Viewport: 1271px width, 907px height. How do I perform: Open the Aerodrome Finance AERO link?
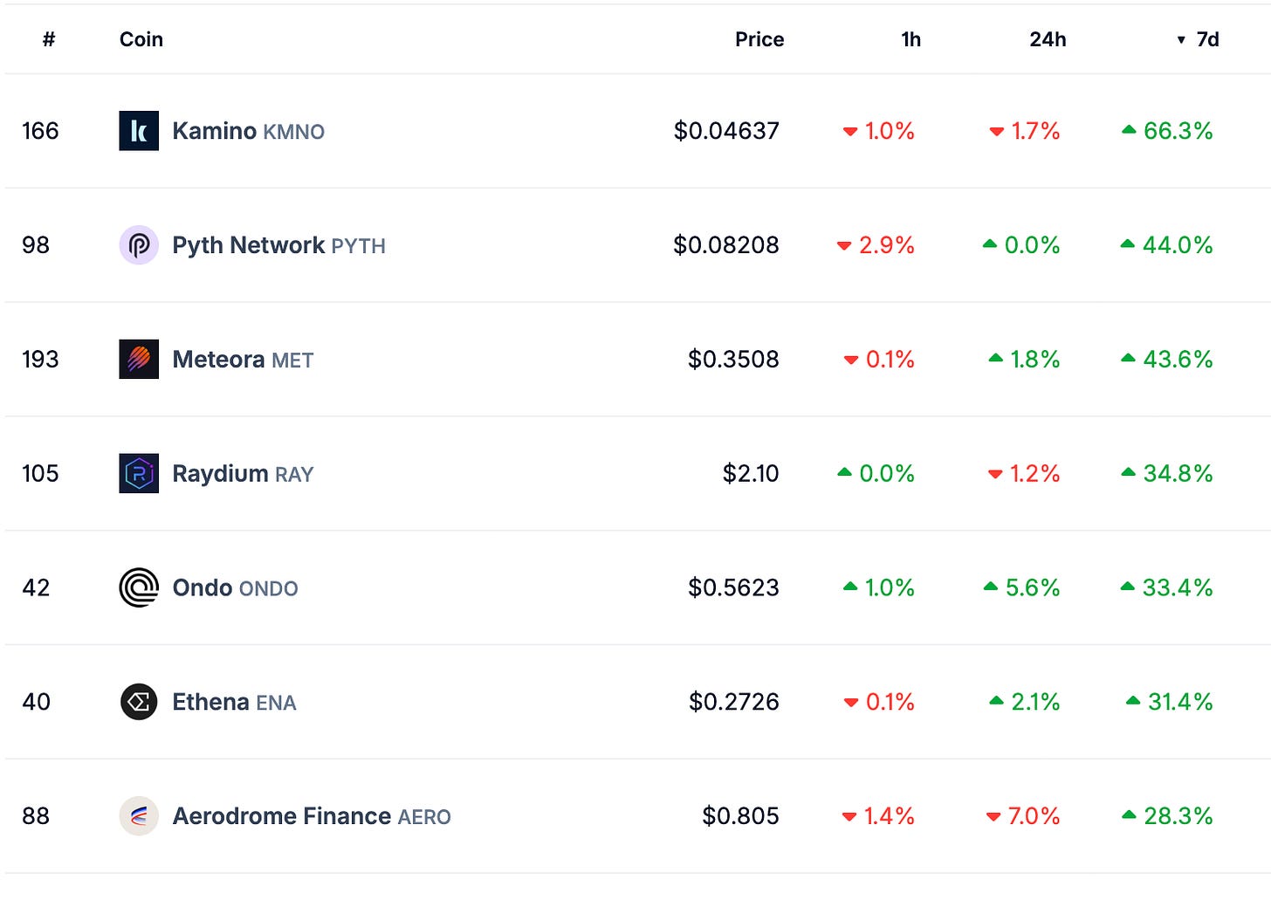(312, 816)
